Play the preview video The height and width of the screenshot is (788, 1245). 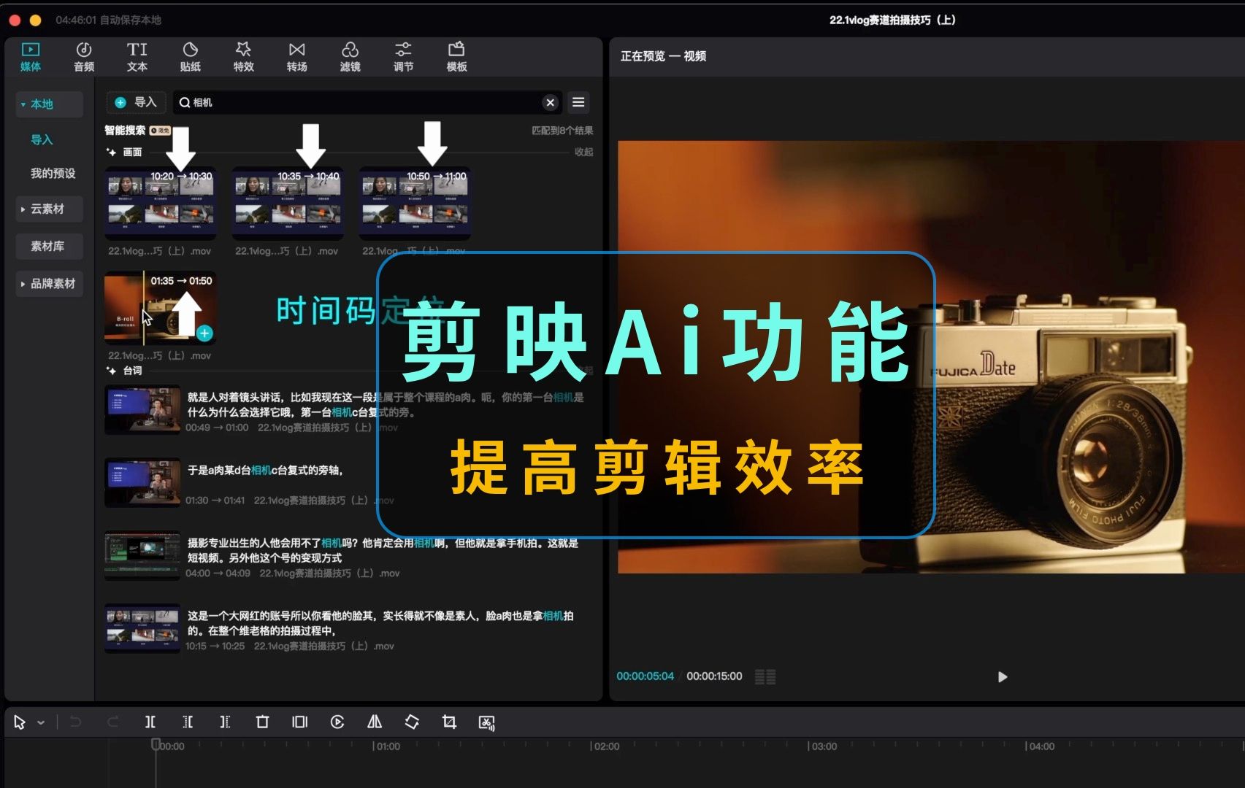pos(1003,677)
